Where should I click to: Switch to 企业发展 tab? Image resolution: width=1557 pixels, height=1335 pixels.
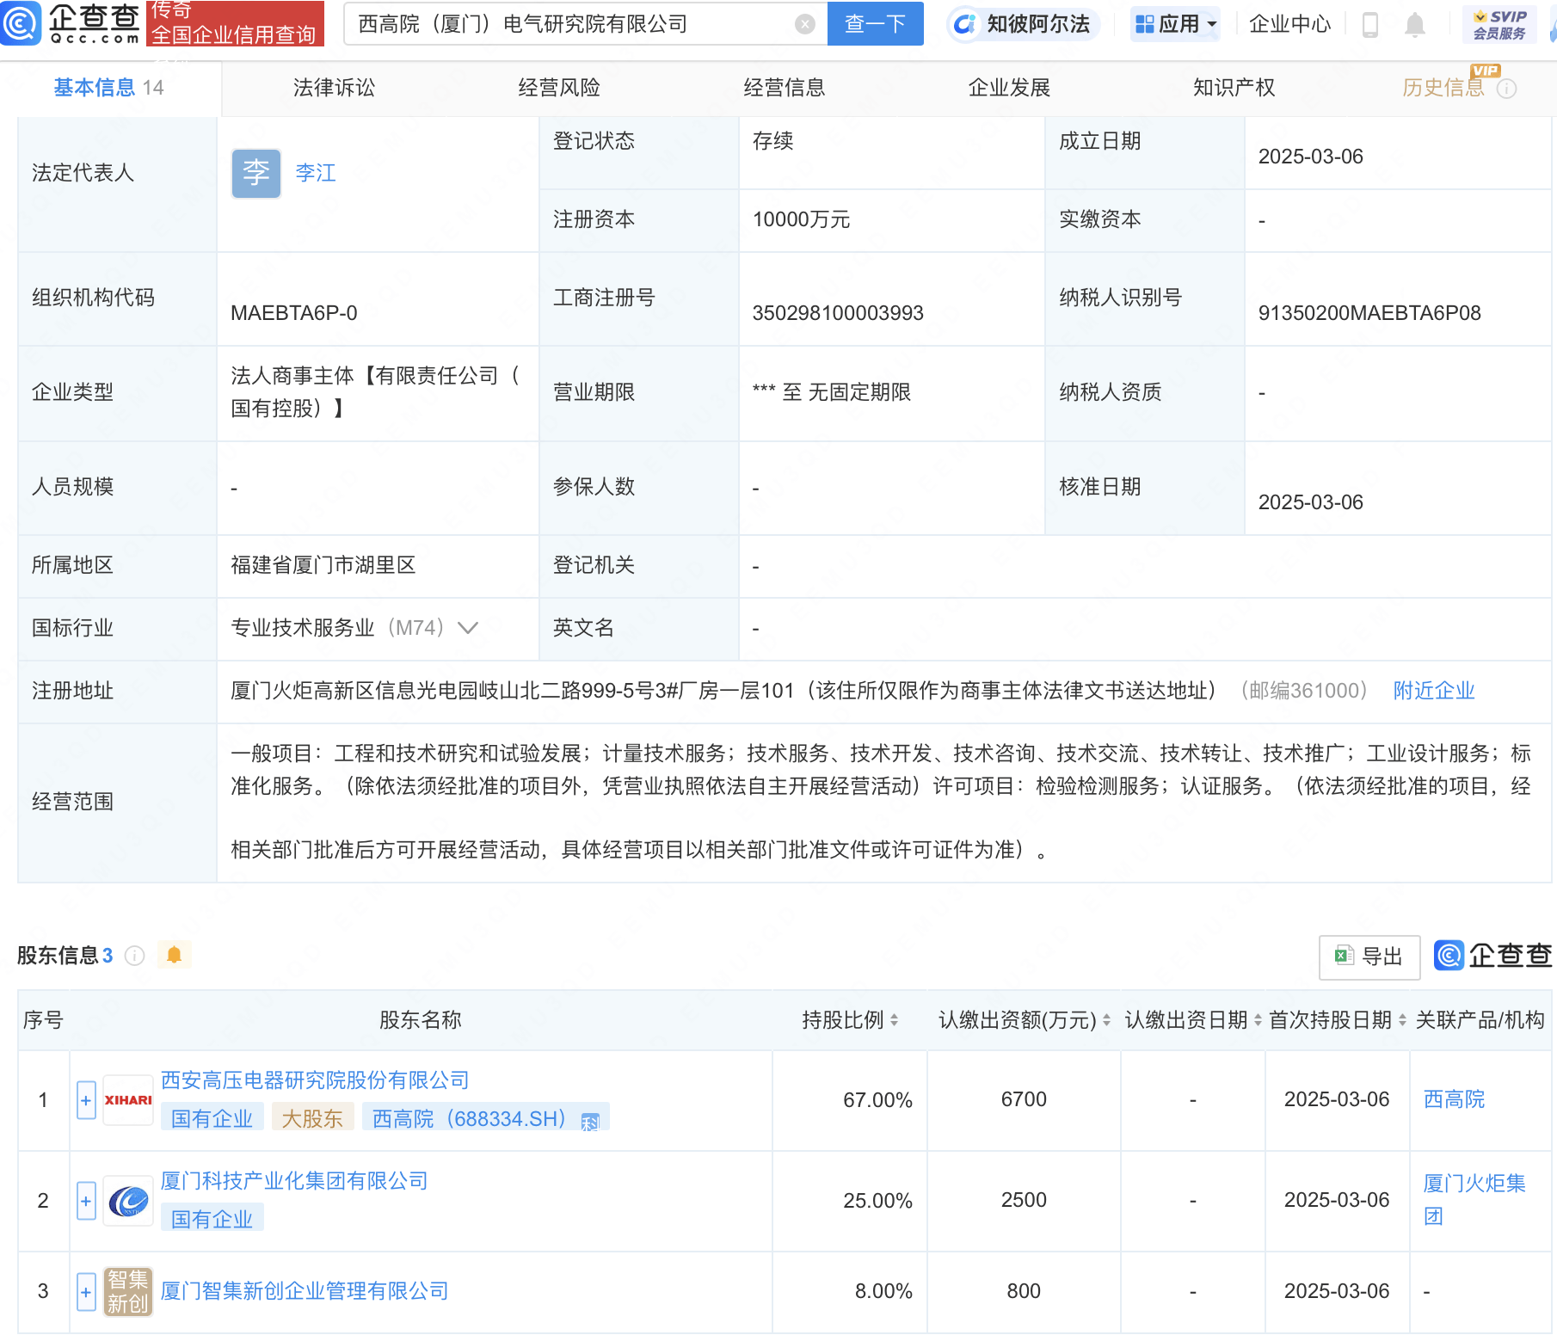1009,88
